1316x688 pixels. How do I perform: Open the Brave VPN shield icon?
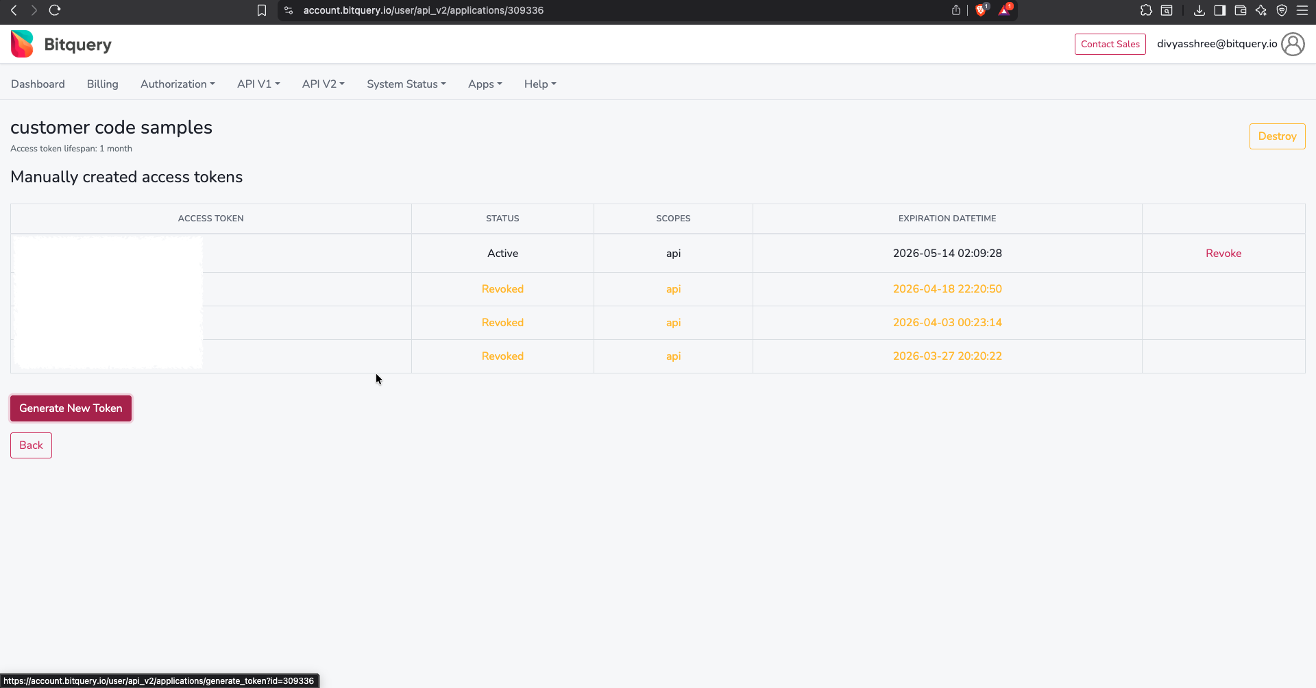click(1282, 10)
